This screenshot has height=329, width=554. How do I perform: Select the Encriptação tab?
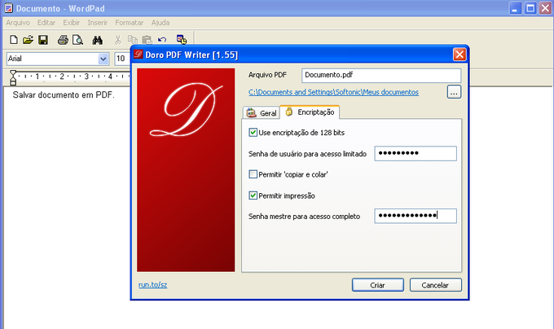point(310,112)
